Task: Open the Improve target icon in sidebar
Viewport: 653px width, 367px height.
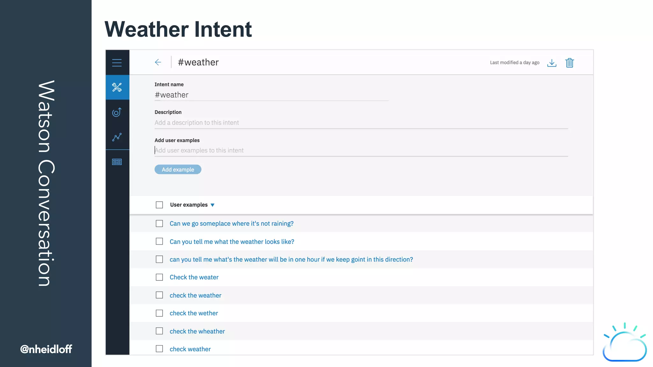Action: [117, 112]
